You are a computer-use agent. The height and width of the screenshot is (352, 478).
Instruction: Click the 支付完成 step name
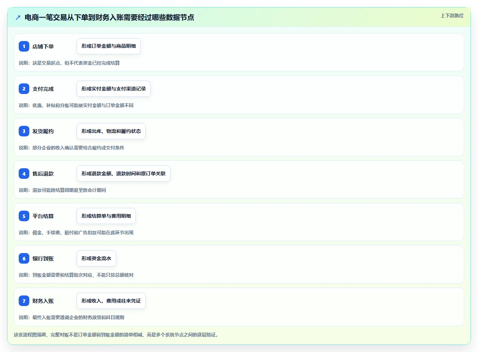pyautogui.click(x=43, y=89)
